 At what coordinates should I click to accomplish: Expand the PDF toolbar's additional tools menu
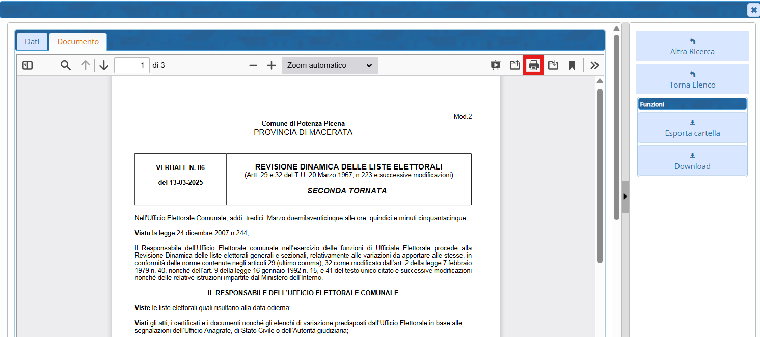594,65
